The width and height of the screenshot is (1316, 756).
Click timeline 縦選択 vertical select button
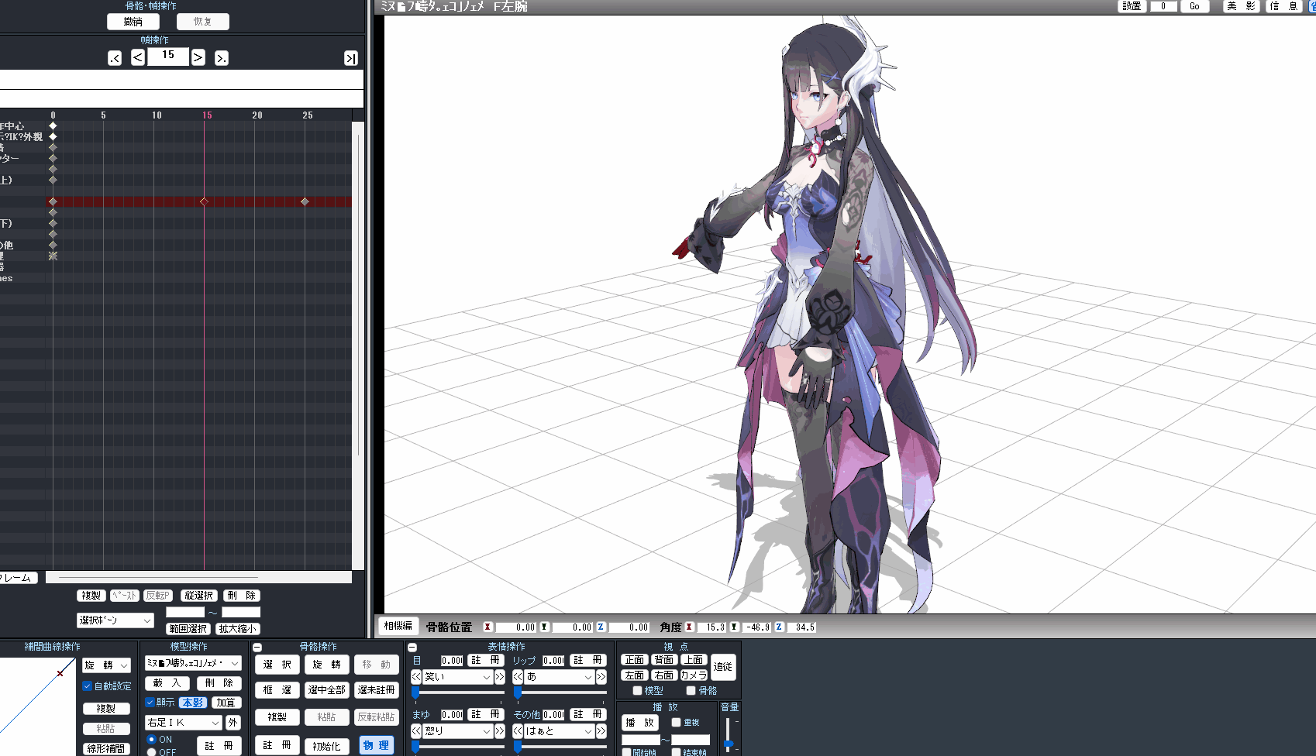pos(199,596)
